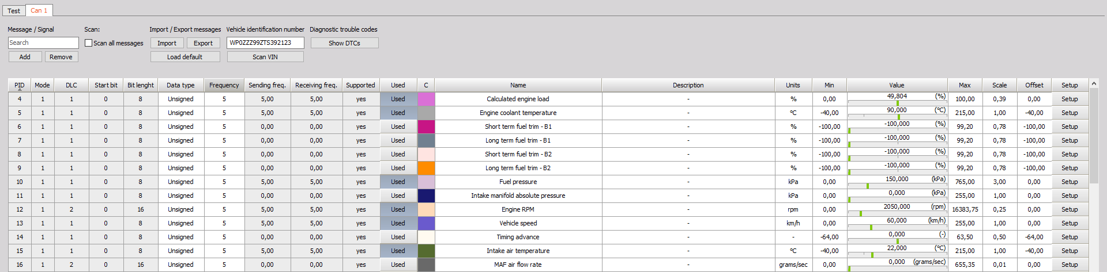The height and width of the screenshot is (272, 1107).
Task: Toggle Used for Engine RPM
Action: pyautogui.click(x=398, y=209)
